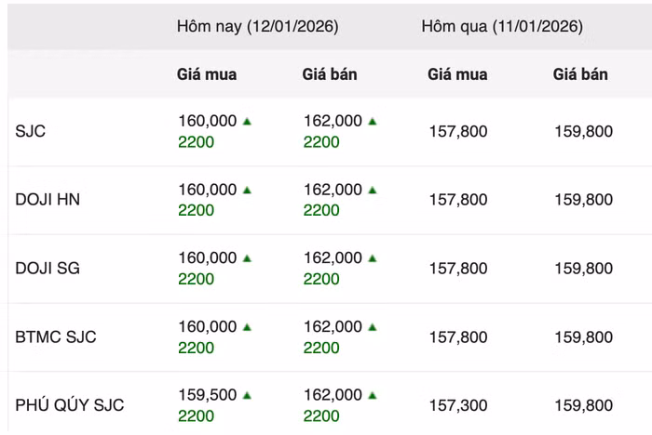Click the green triangle beside DOJI SG buy price
The image size is (652, 435).
pos(247,257)
